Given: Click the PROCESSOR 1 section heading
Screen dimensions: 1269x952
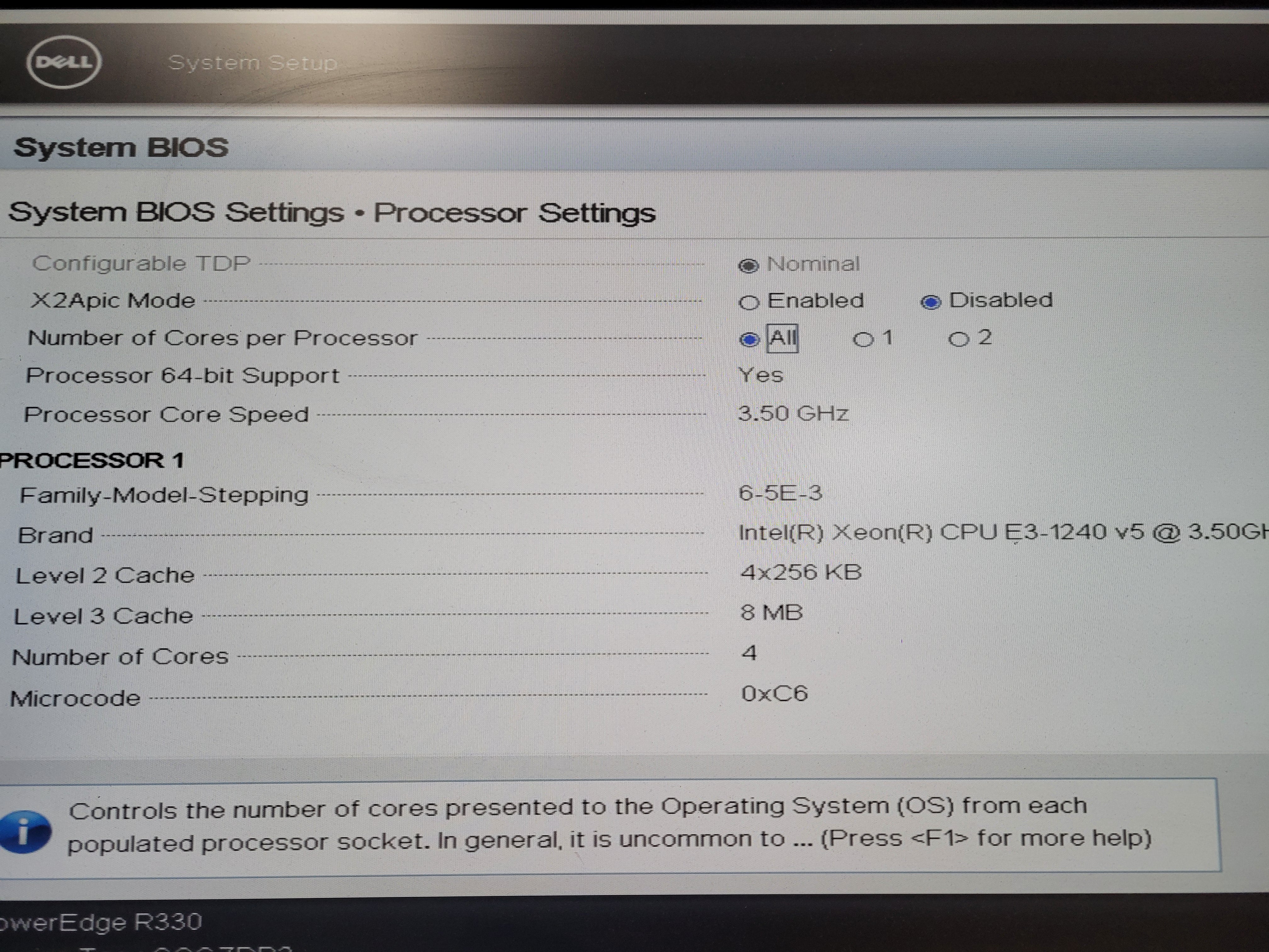Looking at the screenshot, I should (92, 460).
